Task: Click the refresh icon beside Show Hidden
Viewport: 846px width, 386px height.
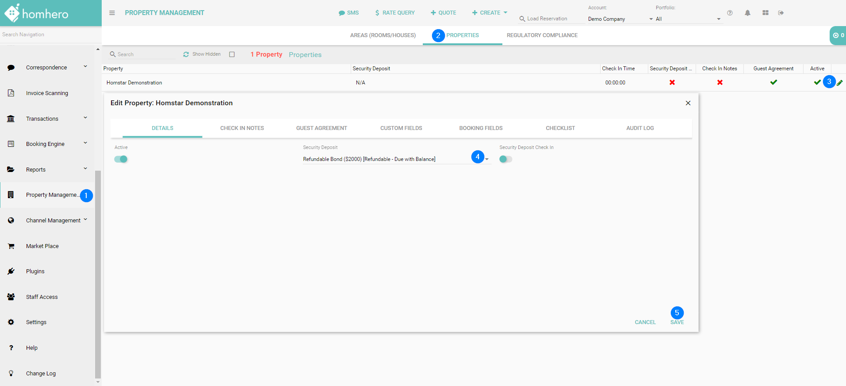Action: [x=186, y=54]
